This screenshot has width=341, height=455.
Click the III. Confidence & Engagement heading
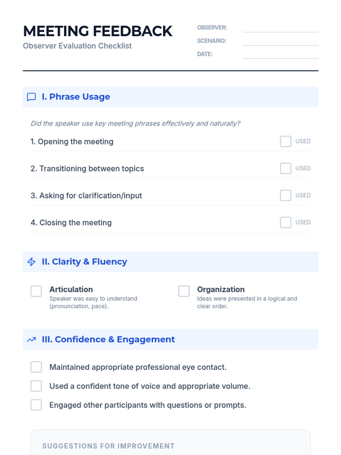tap(108, 340)
